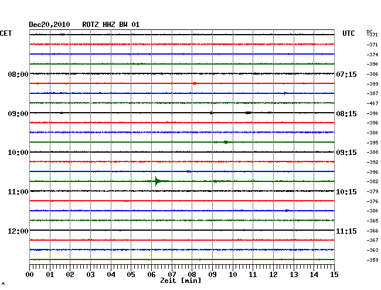Screen dimensions: 381x290
Task: Click the large green seismic spike near minute 06
Action: pyautogui.click(x=158, y=181)
